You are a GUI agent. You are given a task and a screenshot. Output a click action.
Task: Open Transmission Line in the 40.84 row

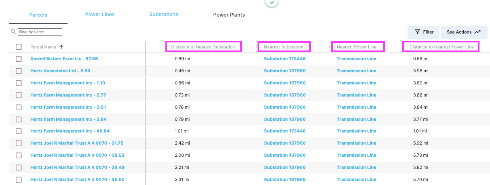click(356, 131)
